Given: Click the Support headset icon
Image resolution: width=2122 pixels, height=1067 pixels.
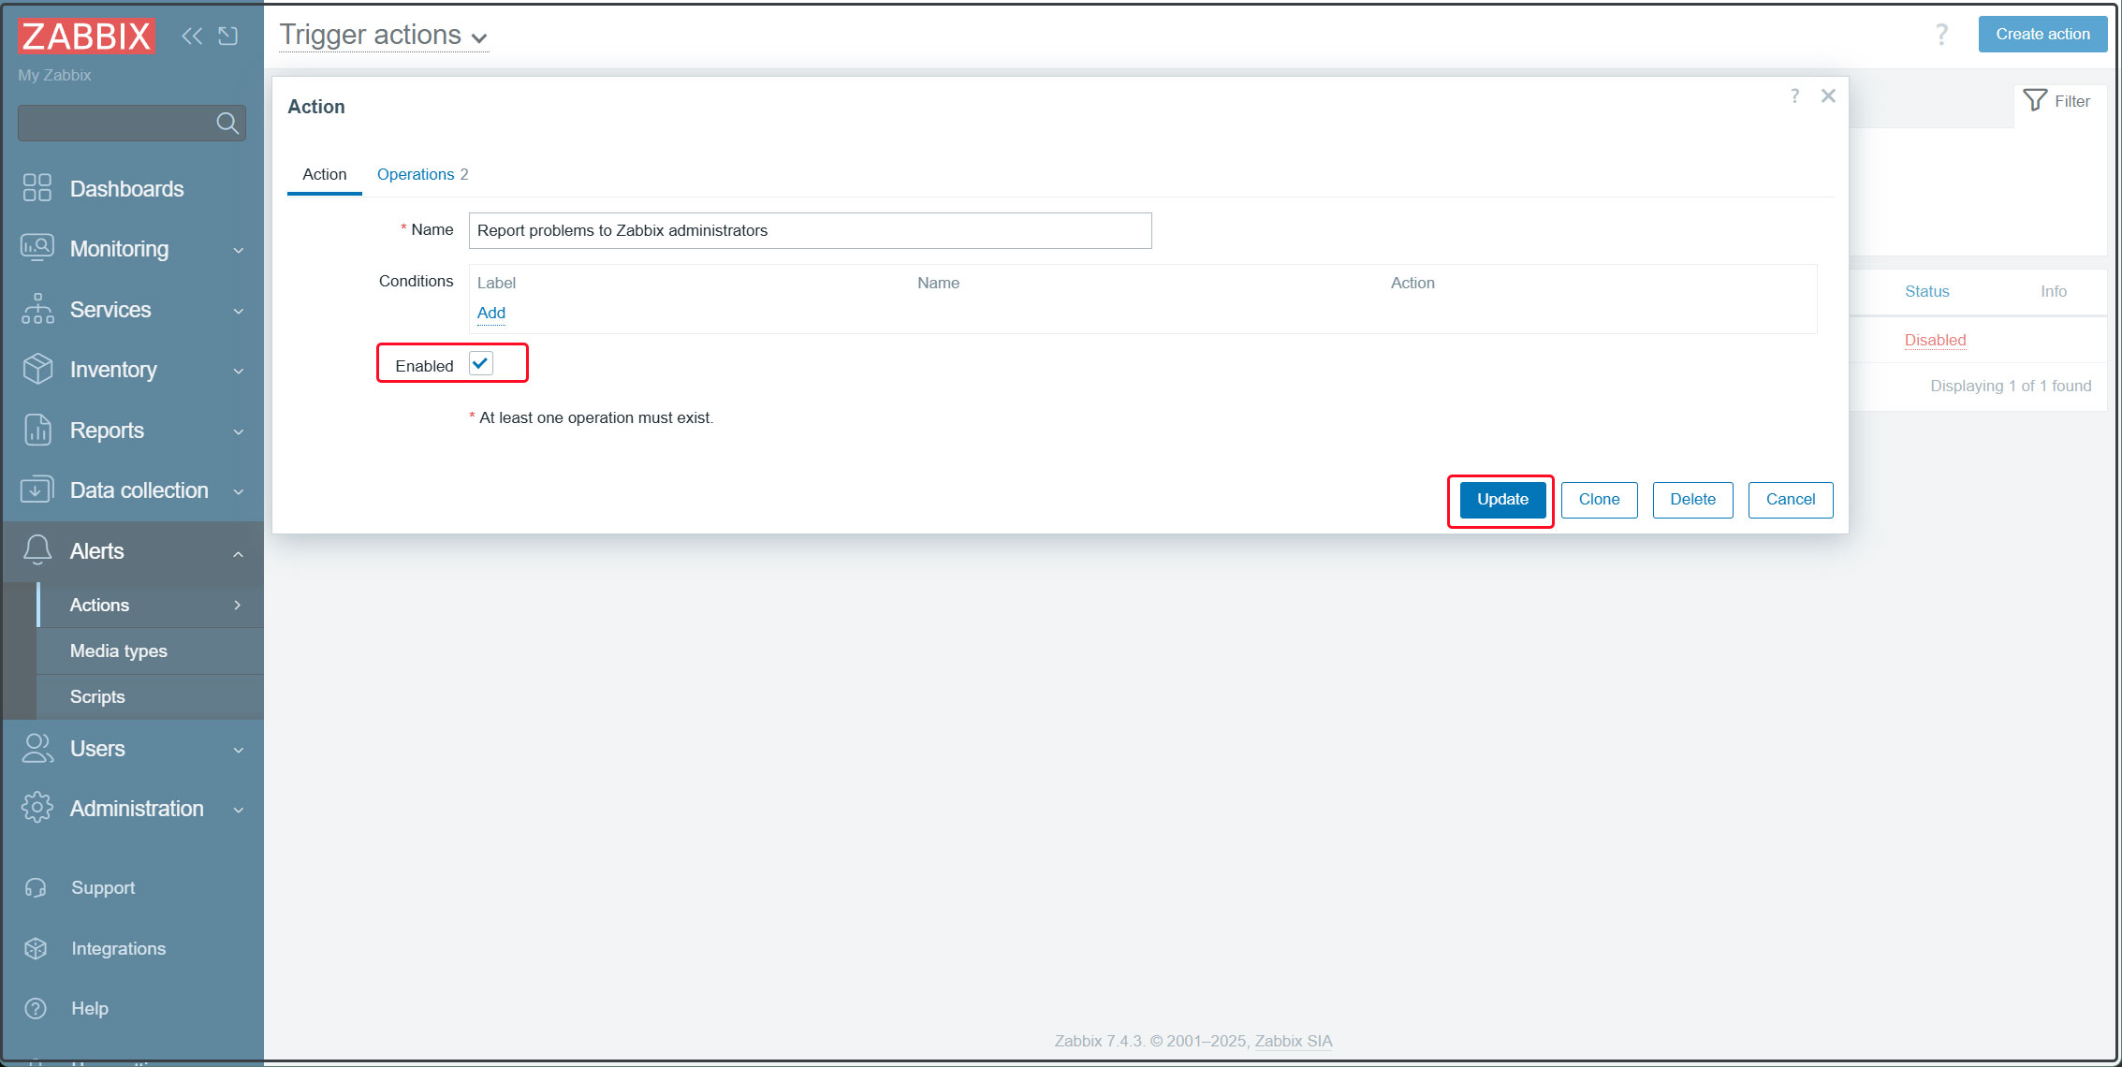Looking at the screenshot, I should [x=36, y=887].
